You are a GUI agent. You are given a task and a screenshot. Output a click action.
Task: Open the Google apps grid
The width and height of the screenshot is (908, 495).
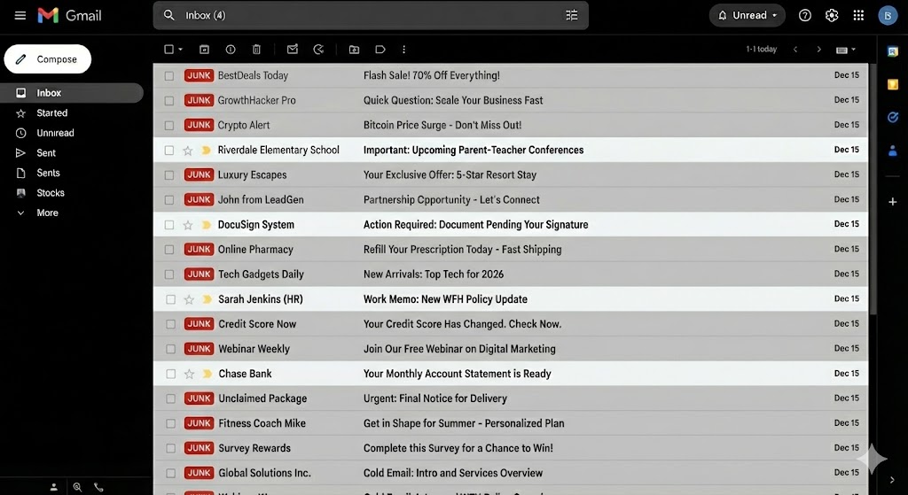[x=858, y=16]
